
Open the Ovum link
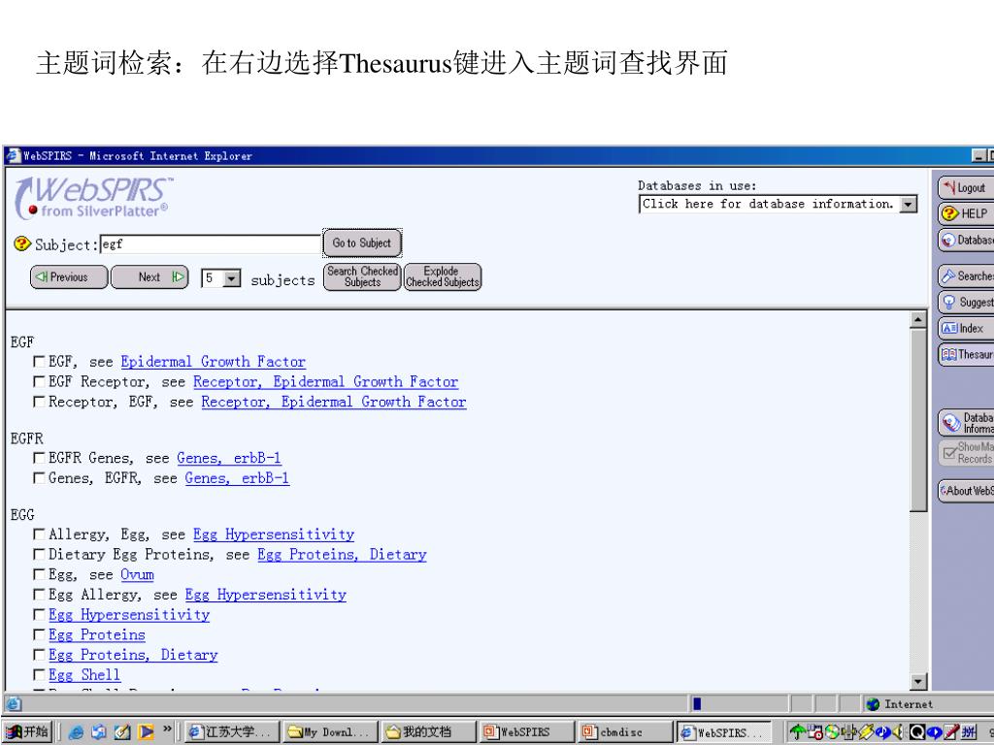[137, 574]
